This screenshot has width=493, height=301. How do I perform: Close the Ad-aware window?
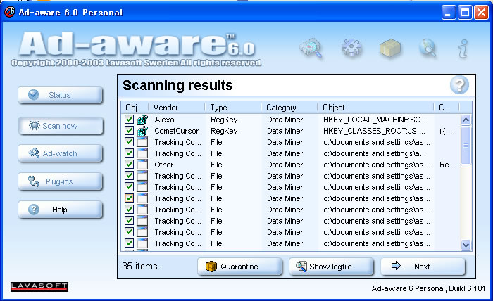pos(482,13)
